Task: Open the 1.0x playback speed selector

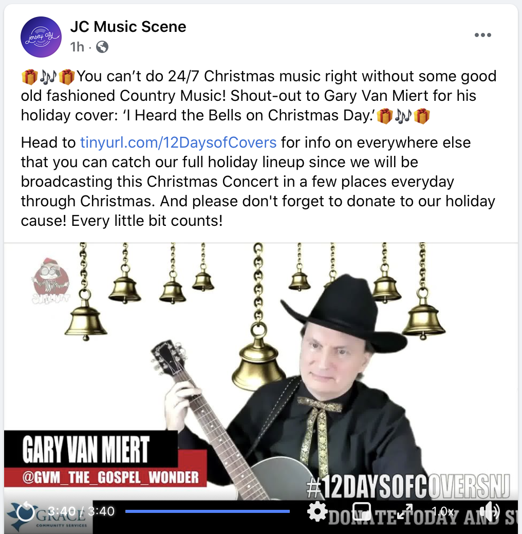Action: point(443,511)
